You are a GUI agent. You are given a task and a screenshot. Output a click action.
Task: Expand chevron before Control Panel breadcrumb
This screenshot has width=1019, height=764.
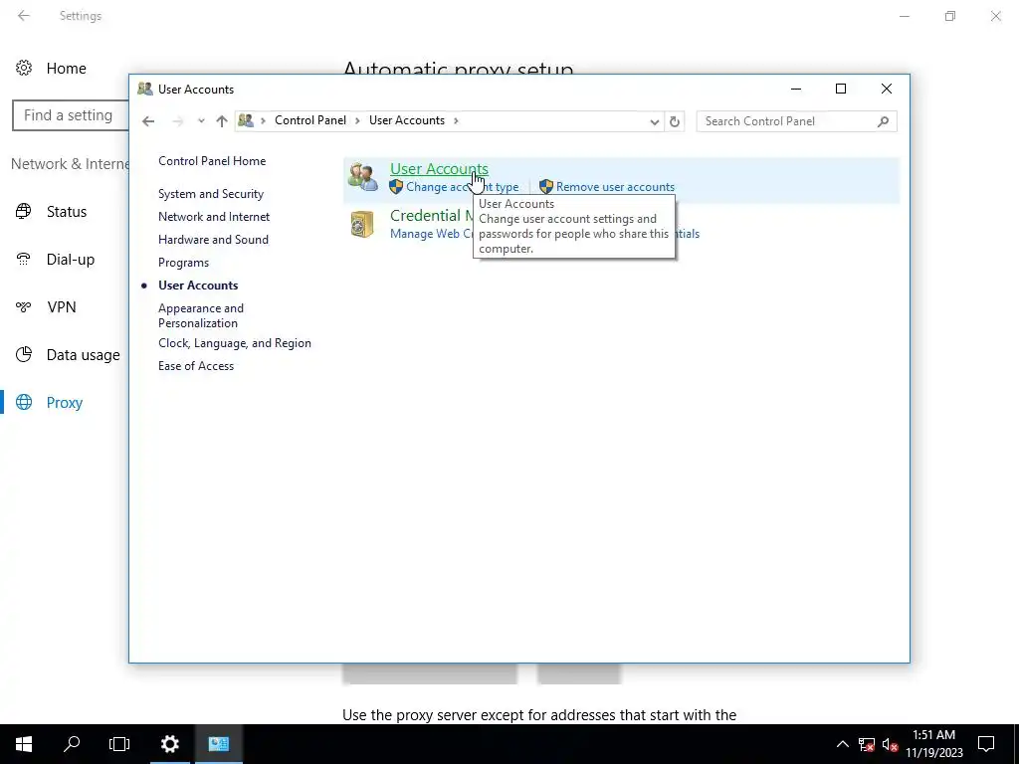point(263,120)
